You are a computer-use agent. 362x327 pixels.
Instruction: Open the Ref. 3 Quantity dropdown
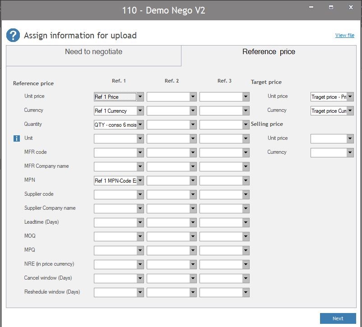(246, 125)
